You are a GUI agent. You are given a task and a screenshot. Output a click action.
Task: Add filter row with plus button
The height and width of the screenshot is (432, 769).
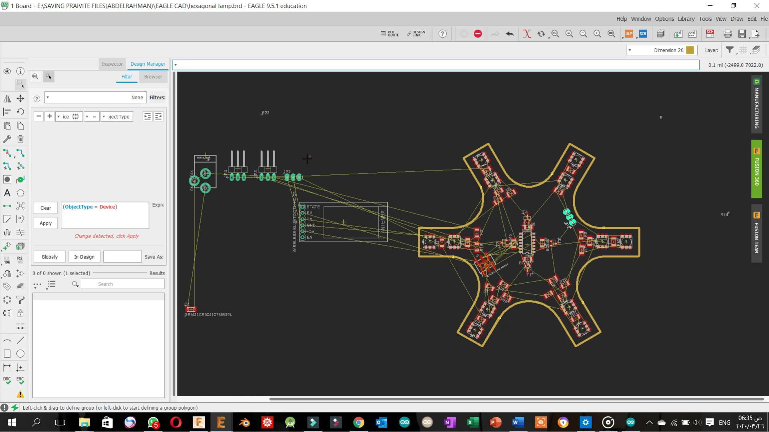point(50,116)
